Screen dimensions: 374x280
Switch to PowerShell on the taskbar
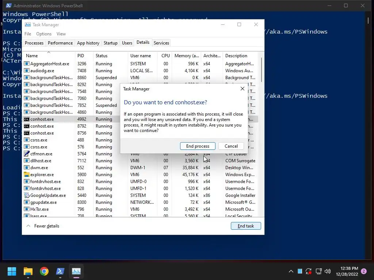tap(60, 271)
